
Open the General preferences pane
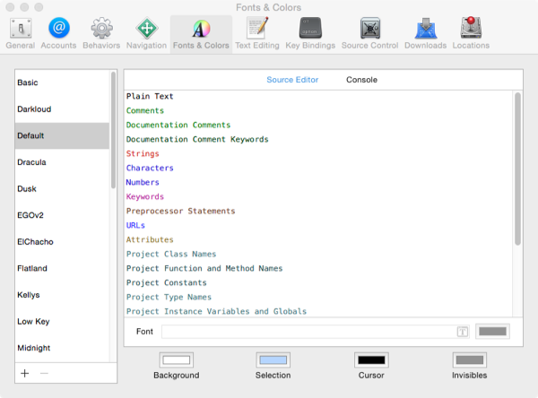pos(21,34)
